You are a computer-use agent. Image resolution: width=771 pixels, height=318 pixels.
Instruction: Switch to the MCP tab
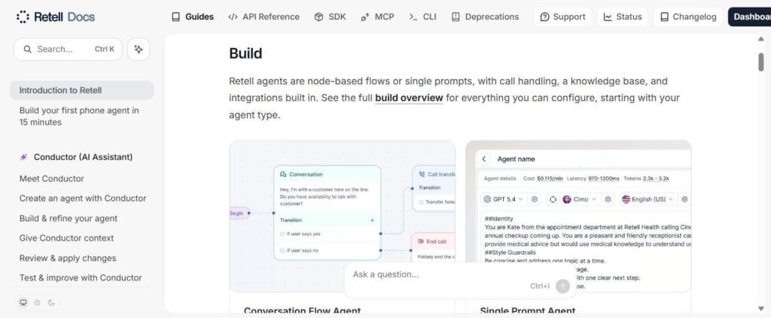pyautogui.click(x=377, y=17)
